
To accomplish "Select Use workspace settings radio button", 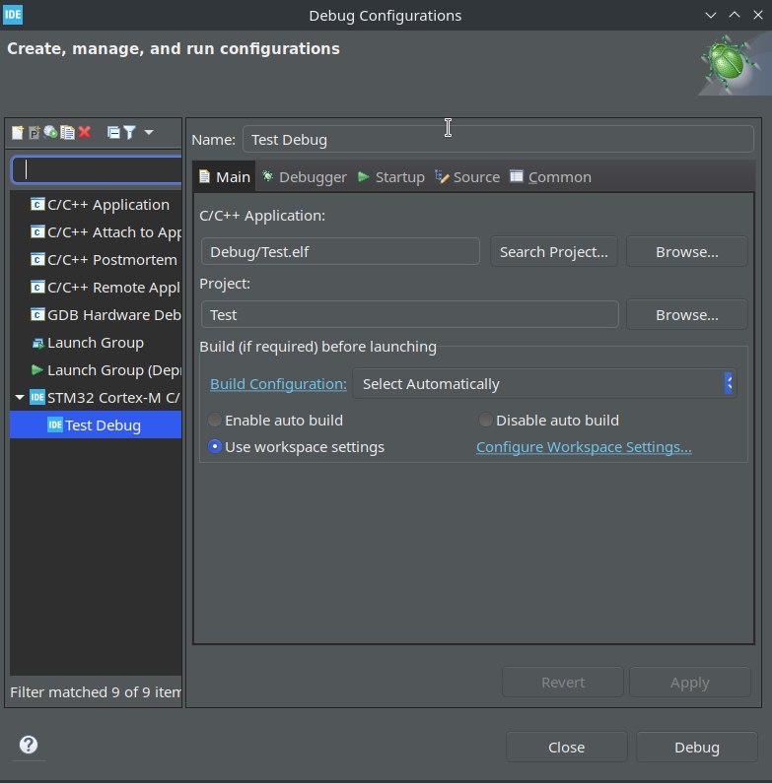I will [x=215, y=446].
